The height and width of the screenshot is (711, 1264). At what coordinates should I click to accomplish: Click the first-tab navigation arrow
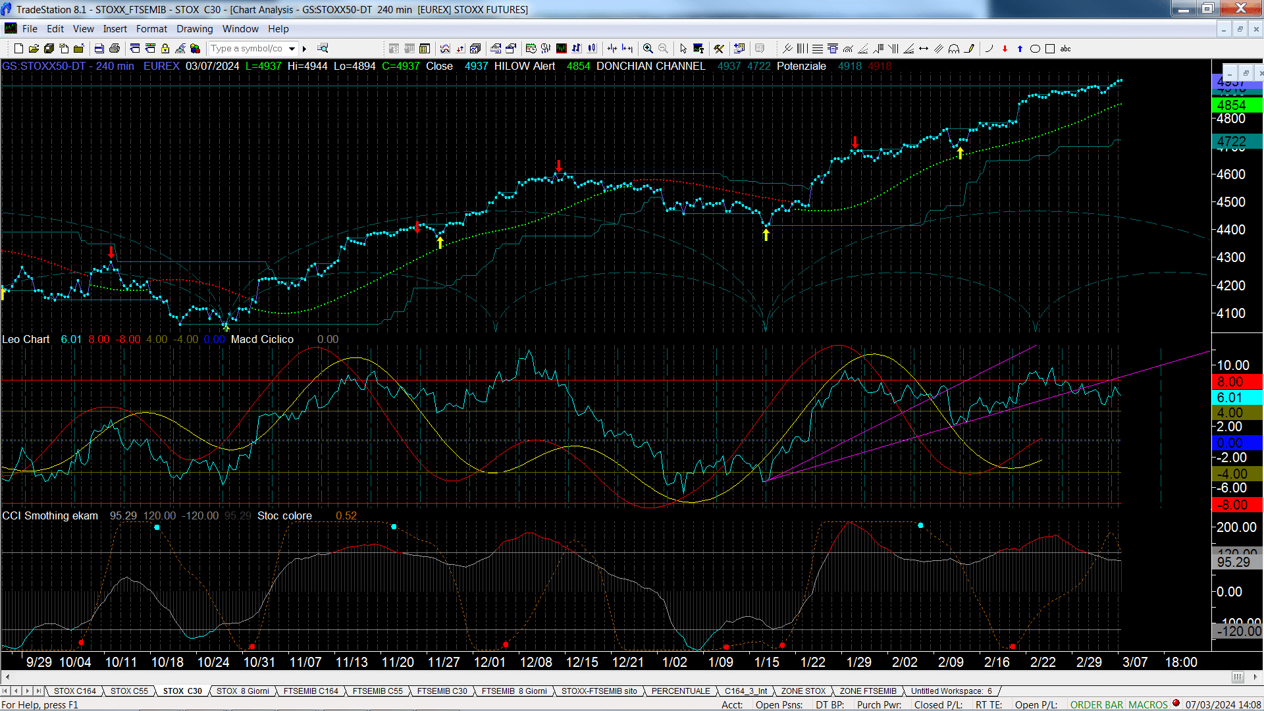click(x=5, y=691)
